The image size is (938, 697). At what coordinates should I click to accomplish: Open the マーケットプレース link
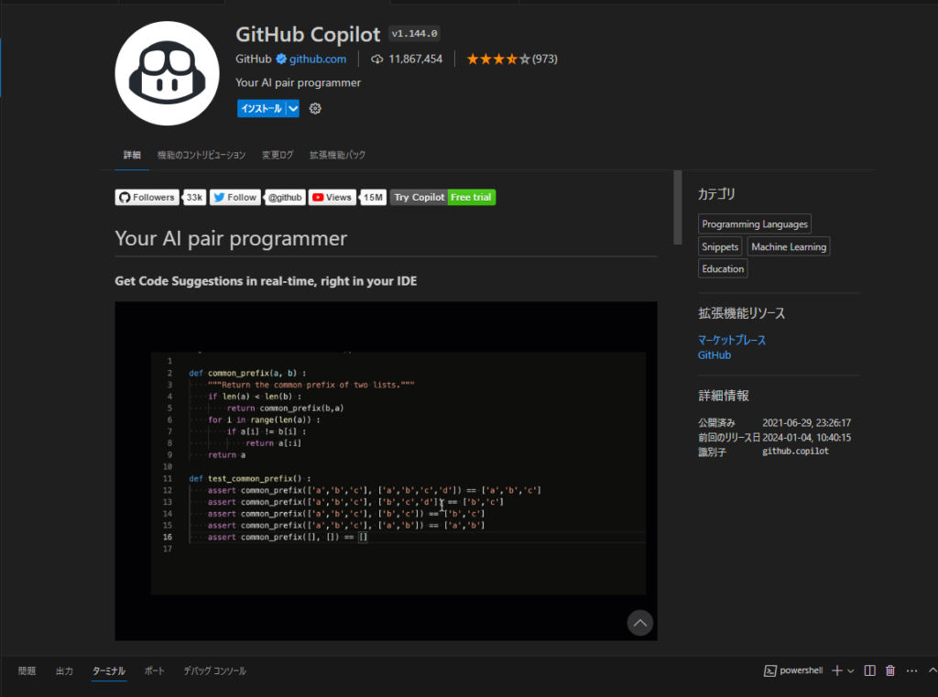[x=732, y=340]
